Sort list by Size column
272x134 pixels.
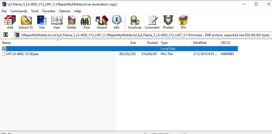click(126, 42)
